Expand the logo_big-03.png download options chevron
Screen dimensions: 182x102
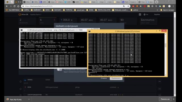point(29,99)
